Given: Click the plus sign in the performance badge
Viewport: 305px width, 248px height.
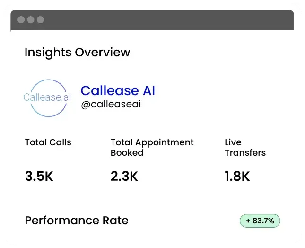Looking at the screenshot, I should coord(247,221).
